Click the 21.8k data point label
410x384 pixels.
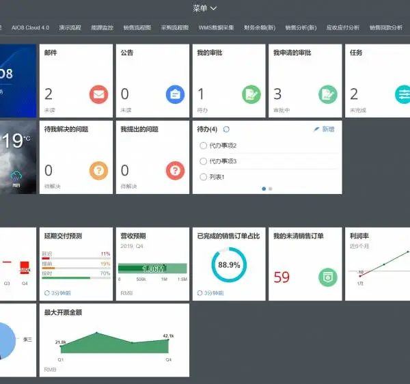tap(60, 342)
